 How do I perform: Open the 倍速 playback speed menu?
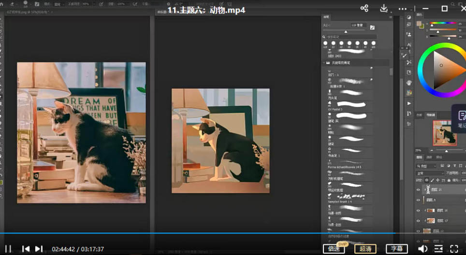click(x=334, y=249)
